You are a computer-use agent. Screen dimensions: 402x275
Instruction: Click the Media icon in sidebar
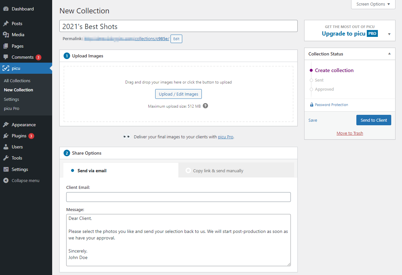tap(6, 35)
